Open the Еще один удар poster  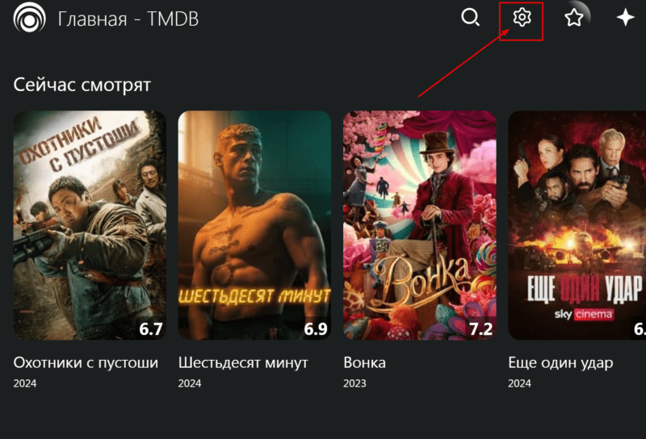(x=577, y=225)
